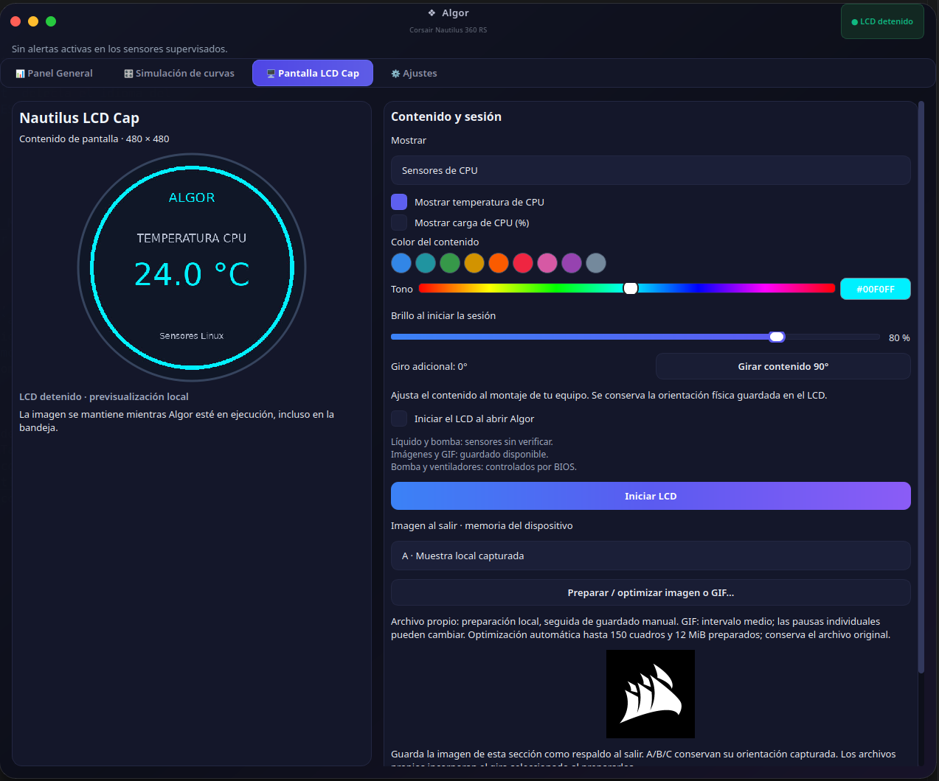The width and height of the screenshot is (939, 781).
Task: Click the "Sin alertas activas" status message
Action: [119, 49]
